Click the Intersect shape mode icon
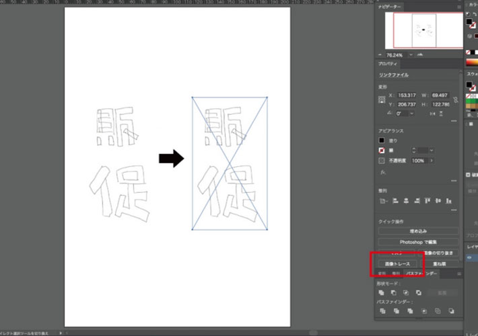This screenshot has height=336, width=478. coord(406,293)
